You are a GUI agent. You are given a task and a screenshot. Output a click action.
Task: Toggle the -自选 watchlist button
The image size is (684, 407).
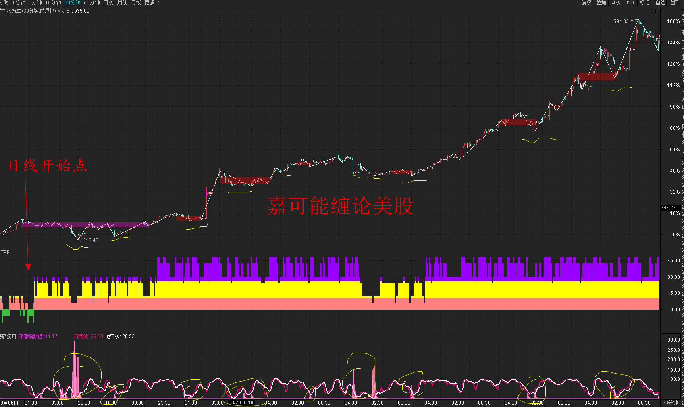pos(659,3)
